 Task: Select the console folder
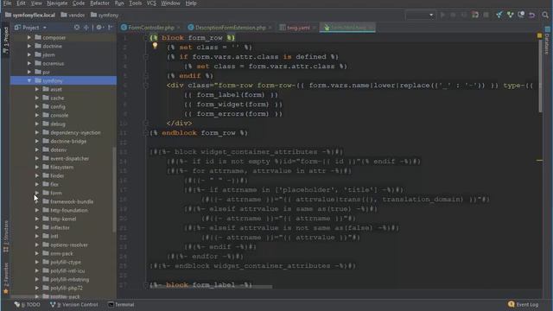60,115
